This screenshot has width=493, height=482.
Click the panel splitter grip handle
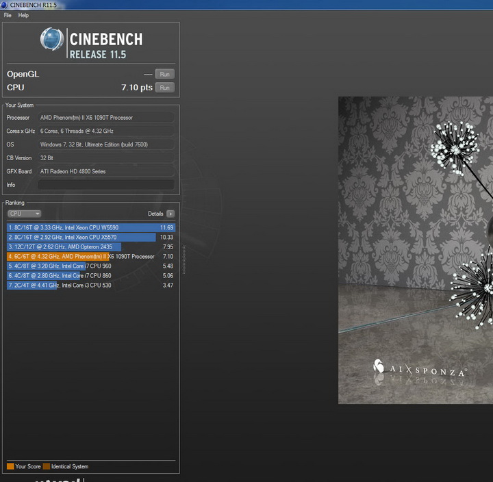(184, 259)
